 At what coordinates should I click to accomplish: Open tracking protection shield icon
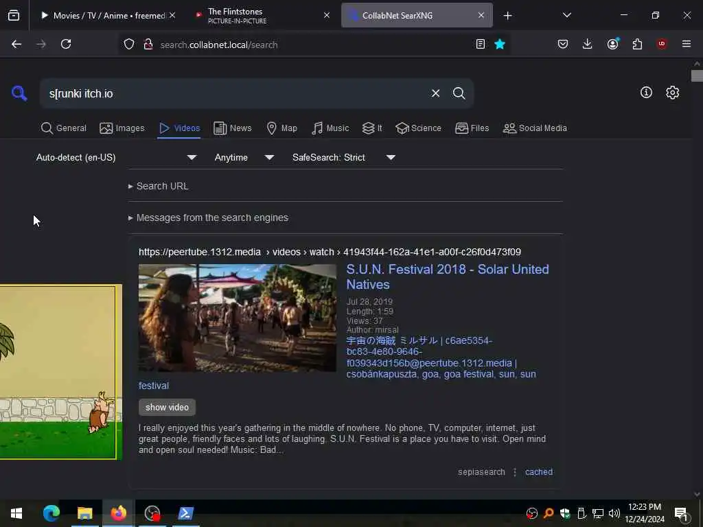tap(129, 45)
